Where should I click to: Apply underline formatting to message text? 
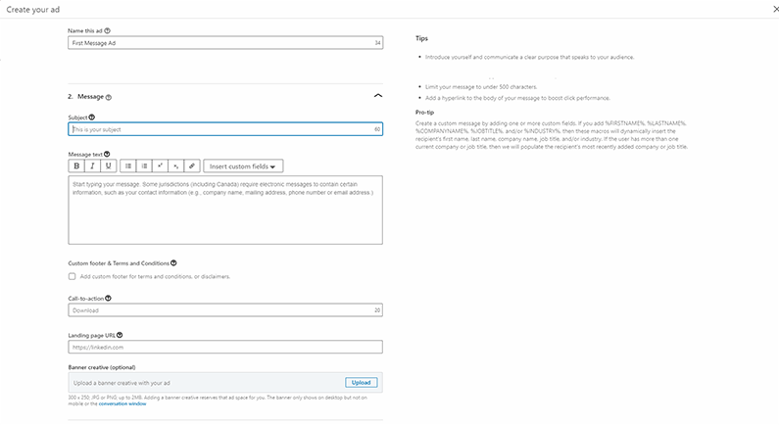click(x=109, y=166)
